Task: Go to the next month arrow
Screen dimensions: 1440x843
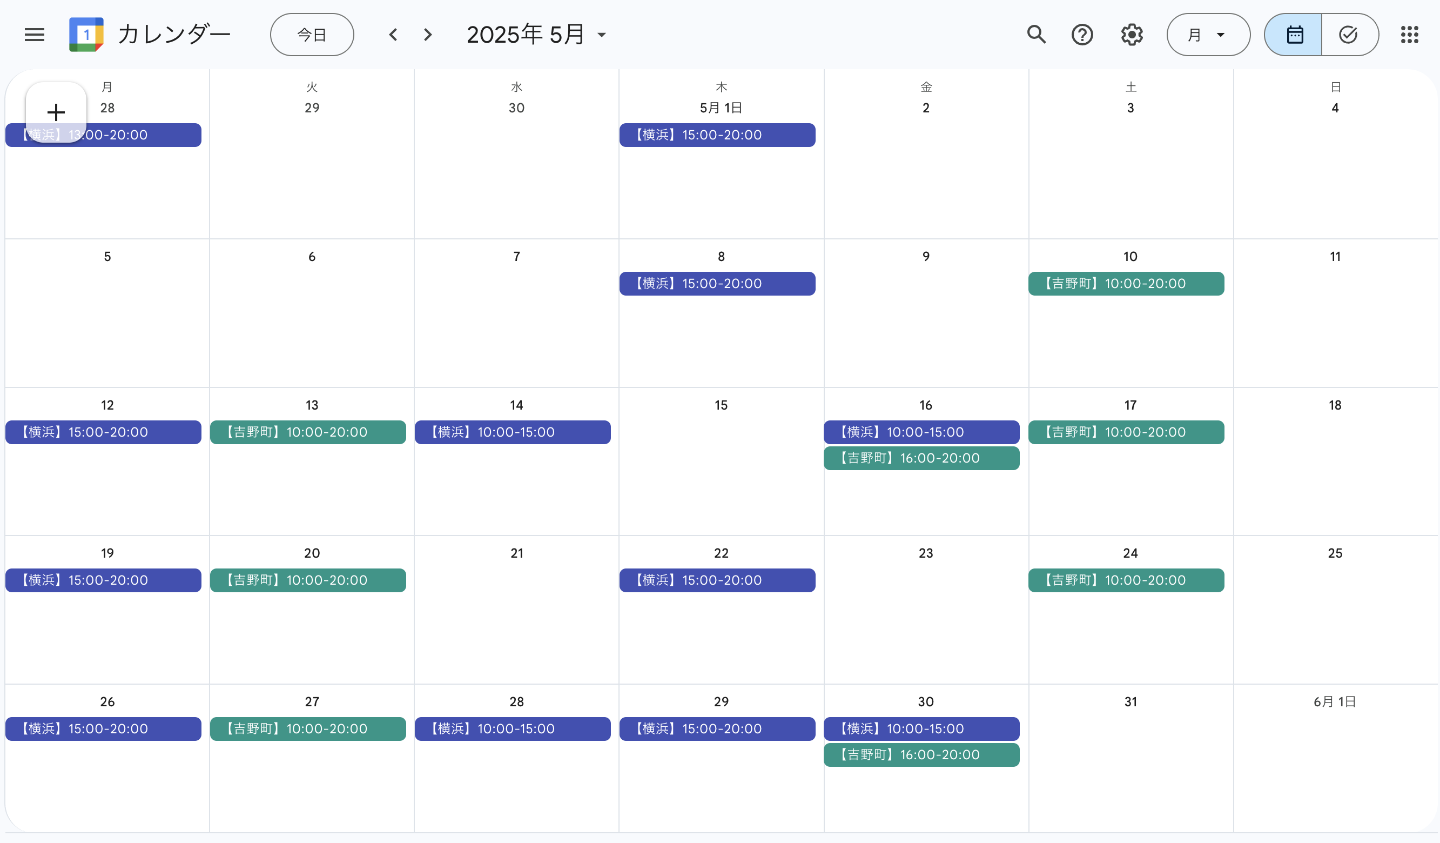Action: pyautogui.click(x=428, y=35)
